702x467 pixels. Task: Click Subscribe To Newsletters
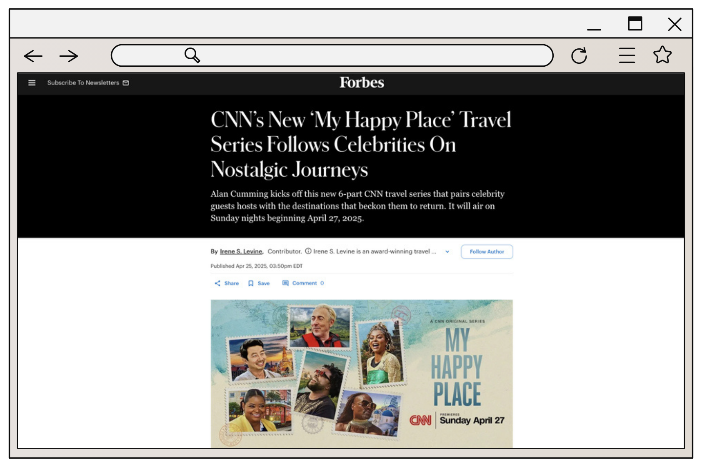83,83
